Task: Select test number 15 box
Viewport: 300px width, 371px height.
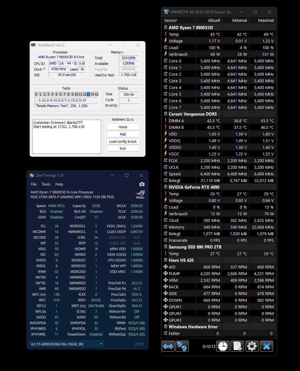Action: (x=97, y=94)
